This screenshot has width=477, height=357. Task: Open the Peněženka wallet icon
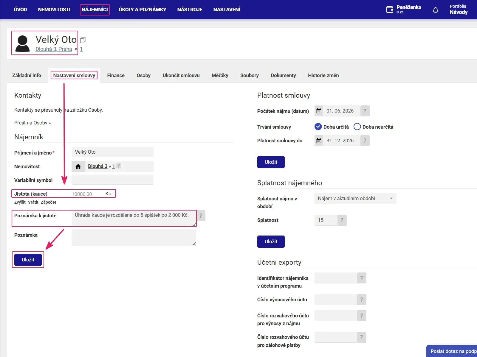390,10
